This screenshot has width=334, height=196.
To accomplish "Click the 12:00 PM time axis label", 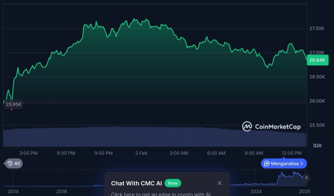I will pos(291,153).
